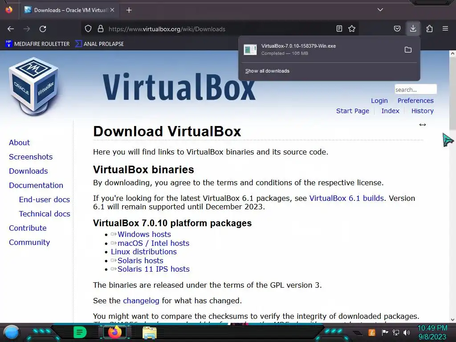This screenshot has width=456, height=342.
Task: Click the scrollbar down arrow
Action: coord(452,320)
